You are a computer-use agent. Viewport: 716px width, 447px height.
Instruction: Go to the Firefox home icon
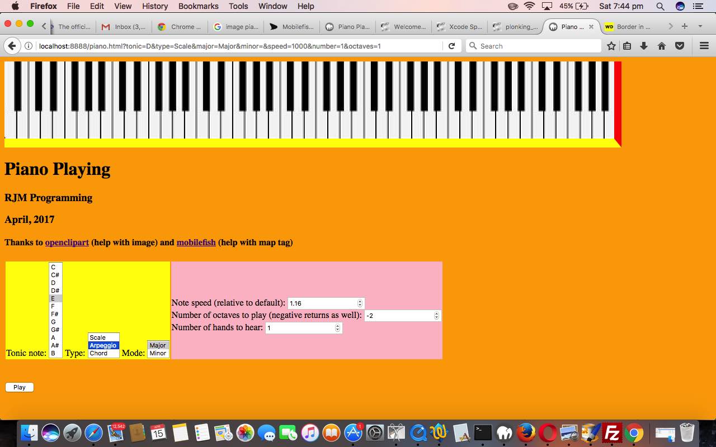[662, 46]
